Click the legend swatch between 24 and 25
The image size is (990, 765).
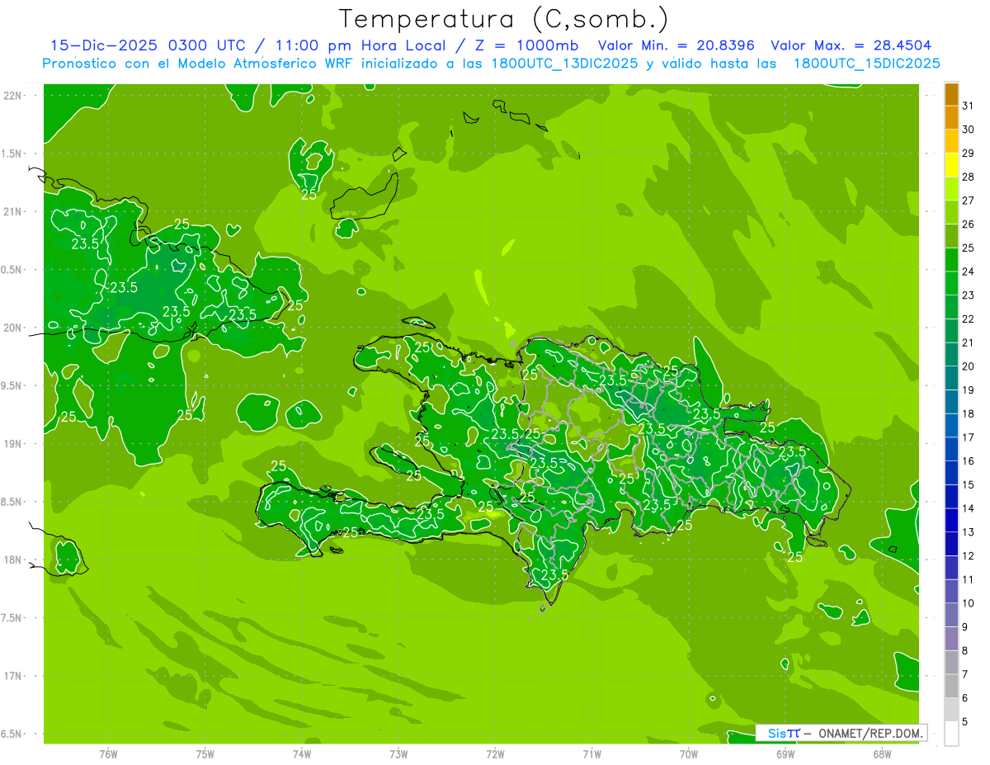coord(951,260)
